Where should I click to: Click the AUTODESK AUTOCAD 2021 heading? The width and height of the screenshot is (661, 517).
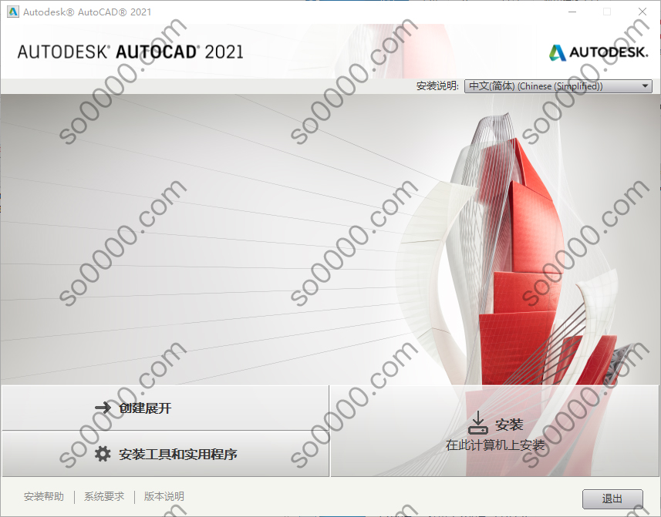tap(130, 52)
